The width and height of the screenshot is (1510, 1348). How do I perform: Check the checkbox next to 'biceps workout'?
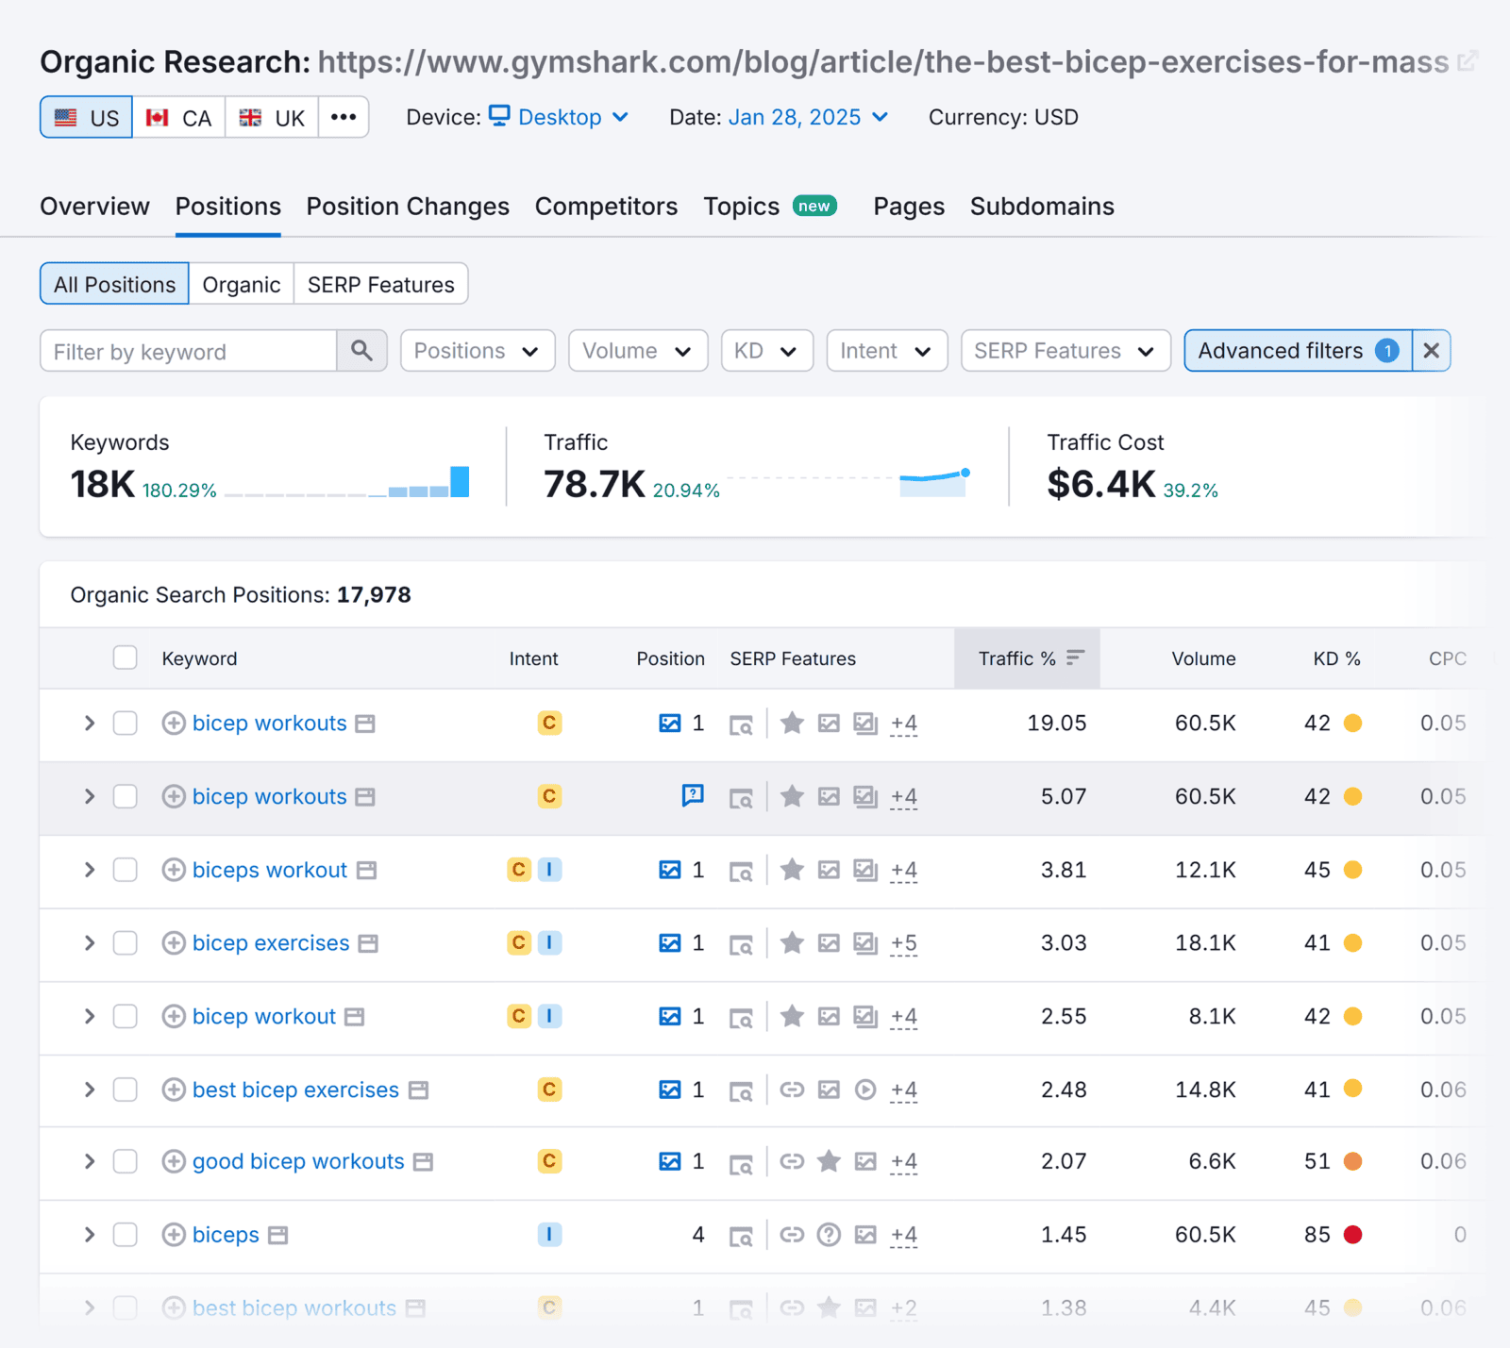125,870
